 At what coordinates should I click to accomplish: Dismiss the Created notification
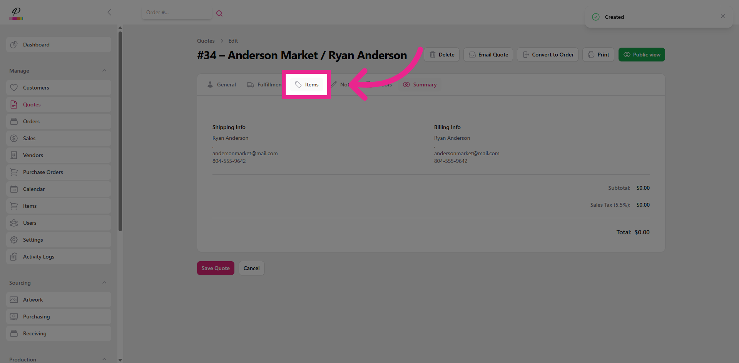722,16
